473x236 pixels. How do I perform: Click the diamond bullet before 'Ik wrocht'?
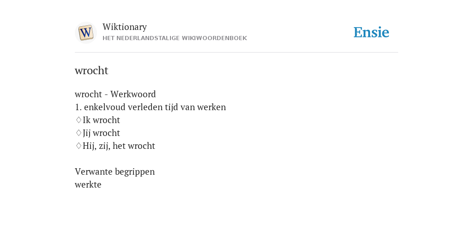coord(79,120)
